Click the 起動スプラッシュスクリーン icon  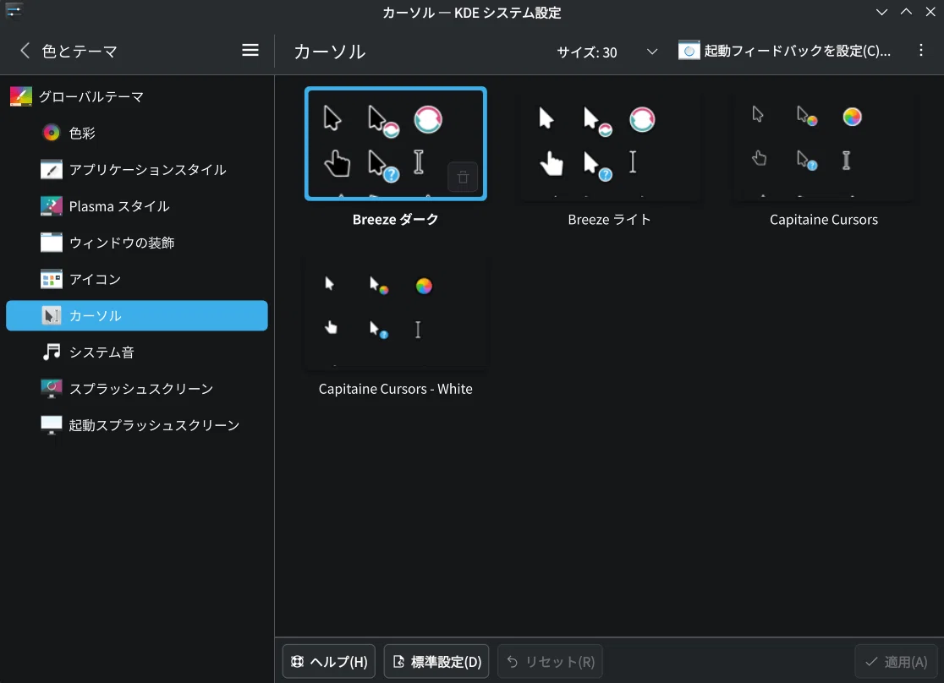pos(51,425)
